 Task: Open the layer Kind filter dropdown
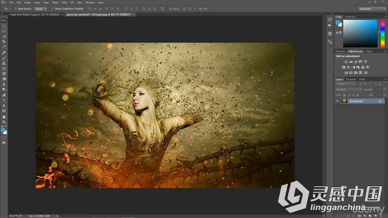point(345,84)
